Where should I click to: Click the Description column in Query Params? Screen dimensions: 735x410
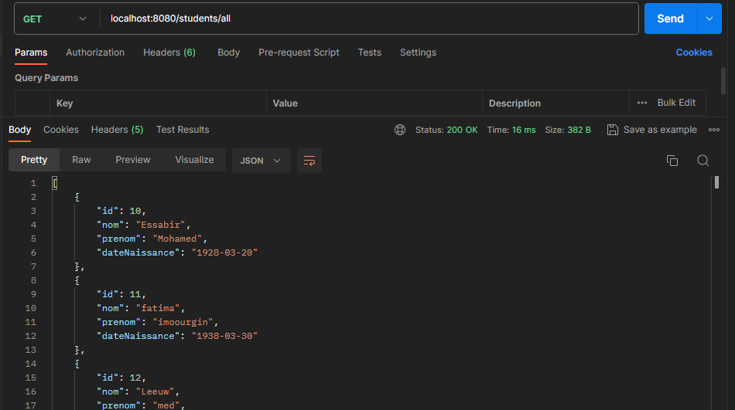(556, 103)
